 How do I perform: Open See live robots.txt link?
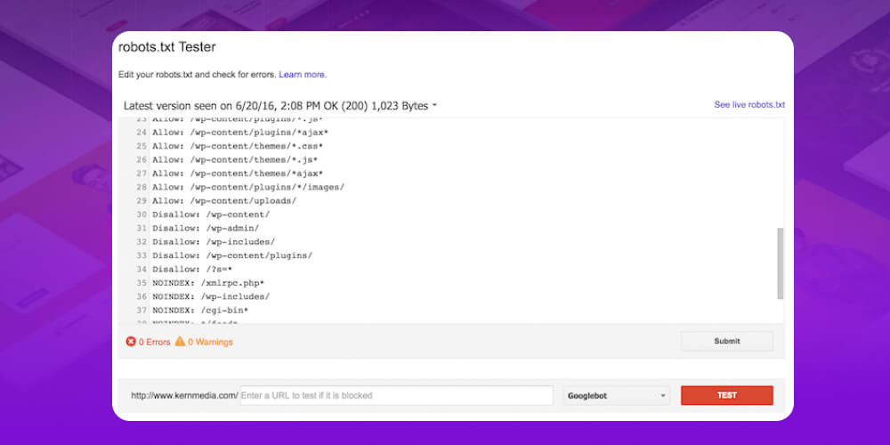749,105
